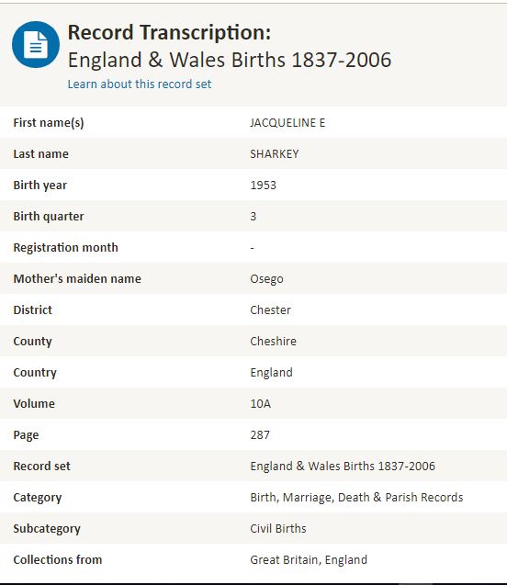The image size is (507, 585).
Task: Click the District value Chester
Action: (270, 310)
